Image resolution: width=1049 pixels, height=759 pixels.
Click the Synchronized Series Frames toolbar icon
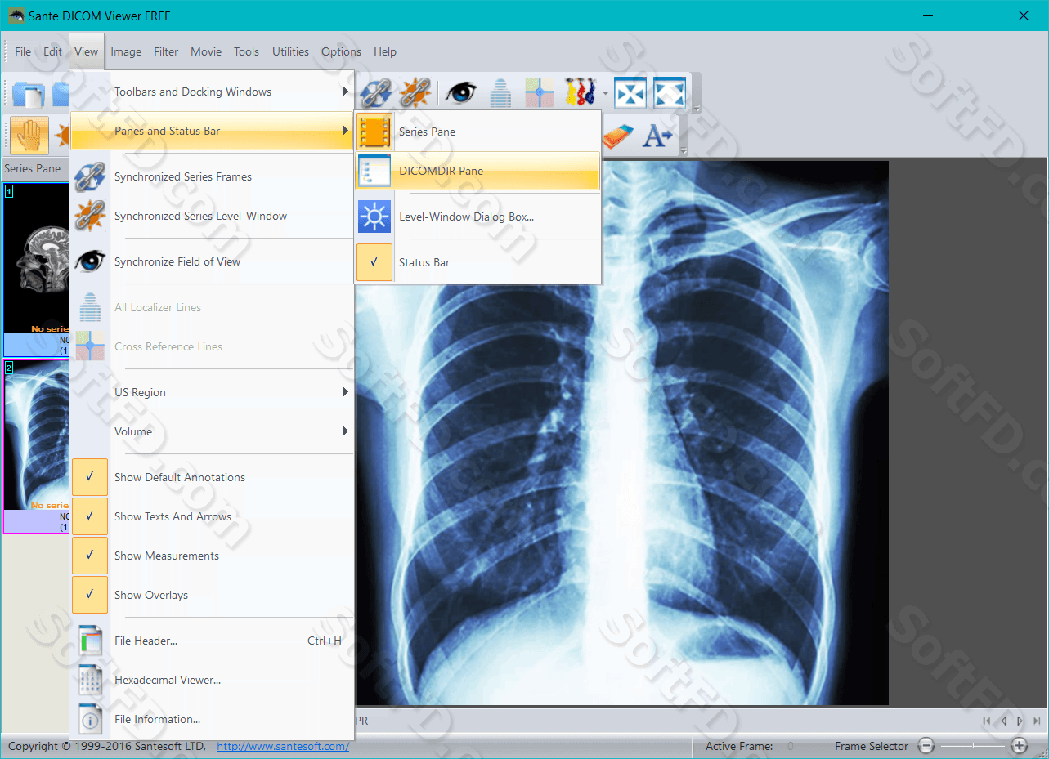pyautogui.click(x=375, y=92)
